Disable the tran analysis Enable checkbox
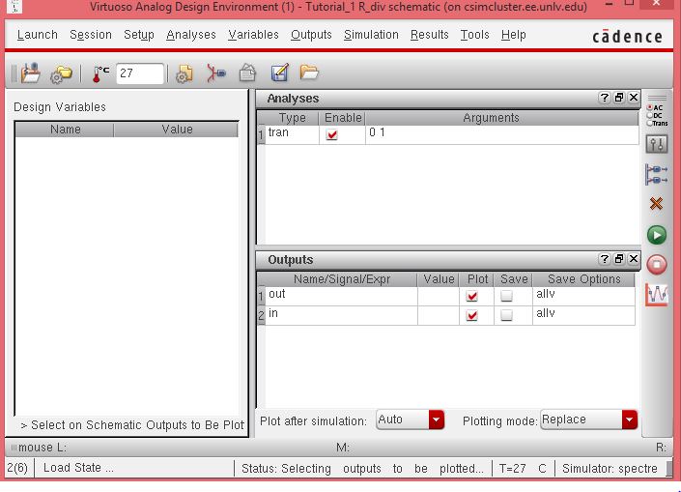 coord(332,135)
